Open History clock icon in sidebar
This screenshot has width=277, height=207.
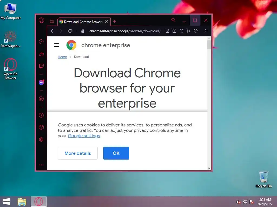(x=41, y=115)
